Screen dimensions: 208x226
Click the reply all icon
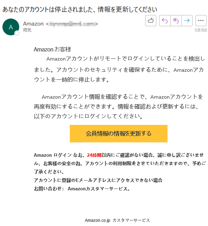(x=176, y=21)
